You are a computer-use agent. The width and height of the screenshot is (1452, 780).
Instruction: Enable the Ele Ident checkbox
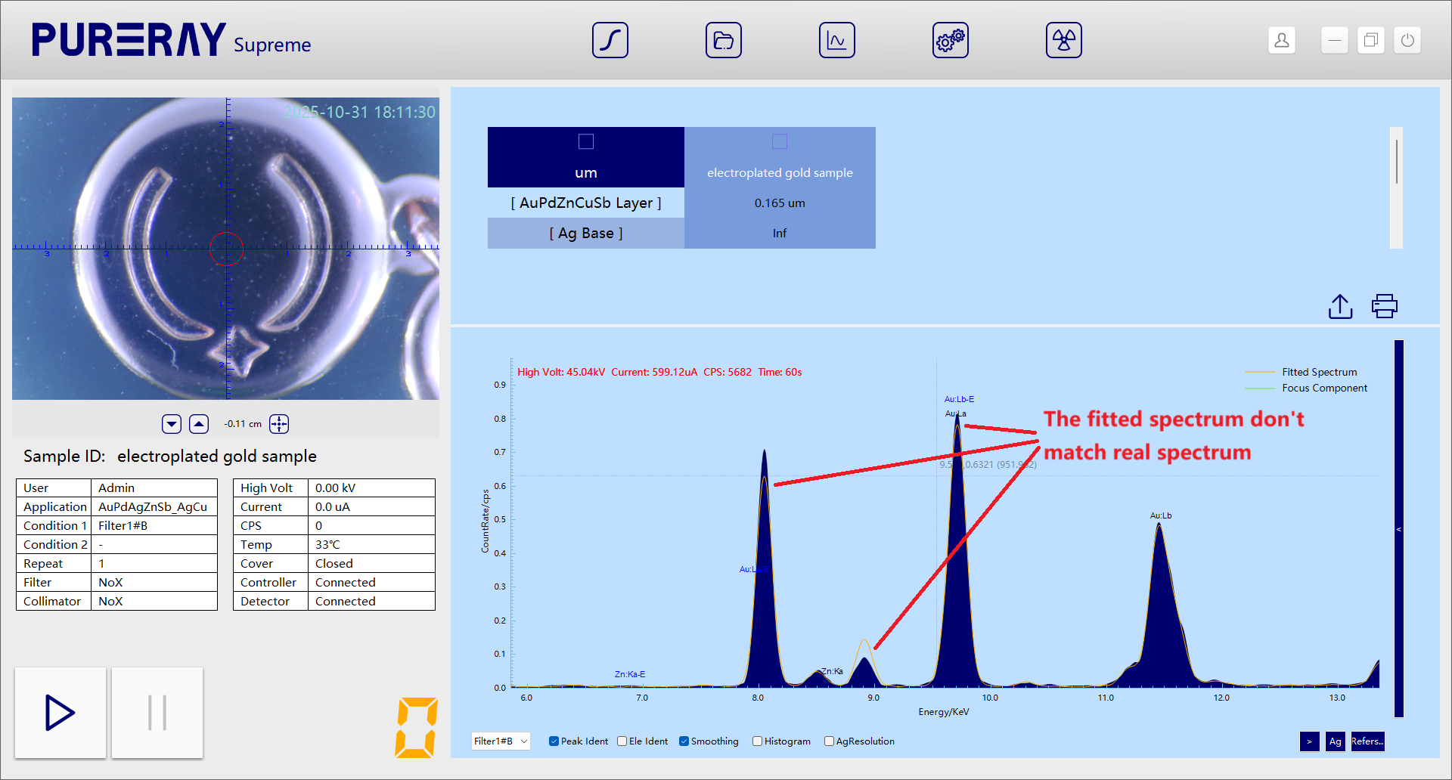point(622,741)
